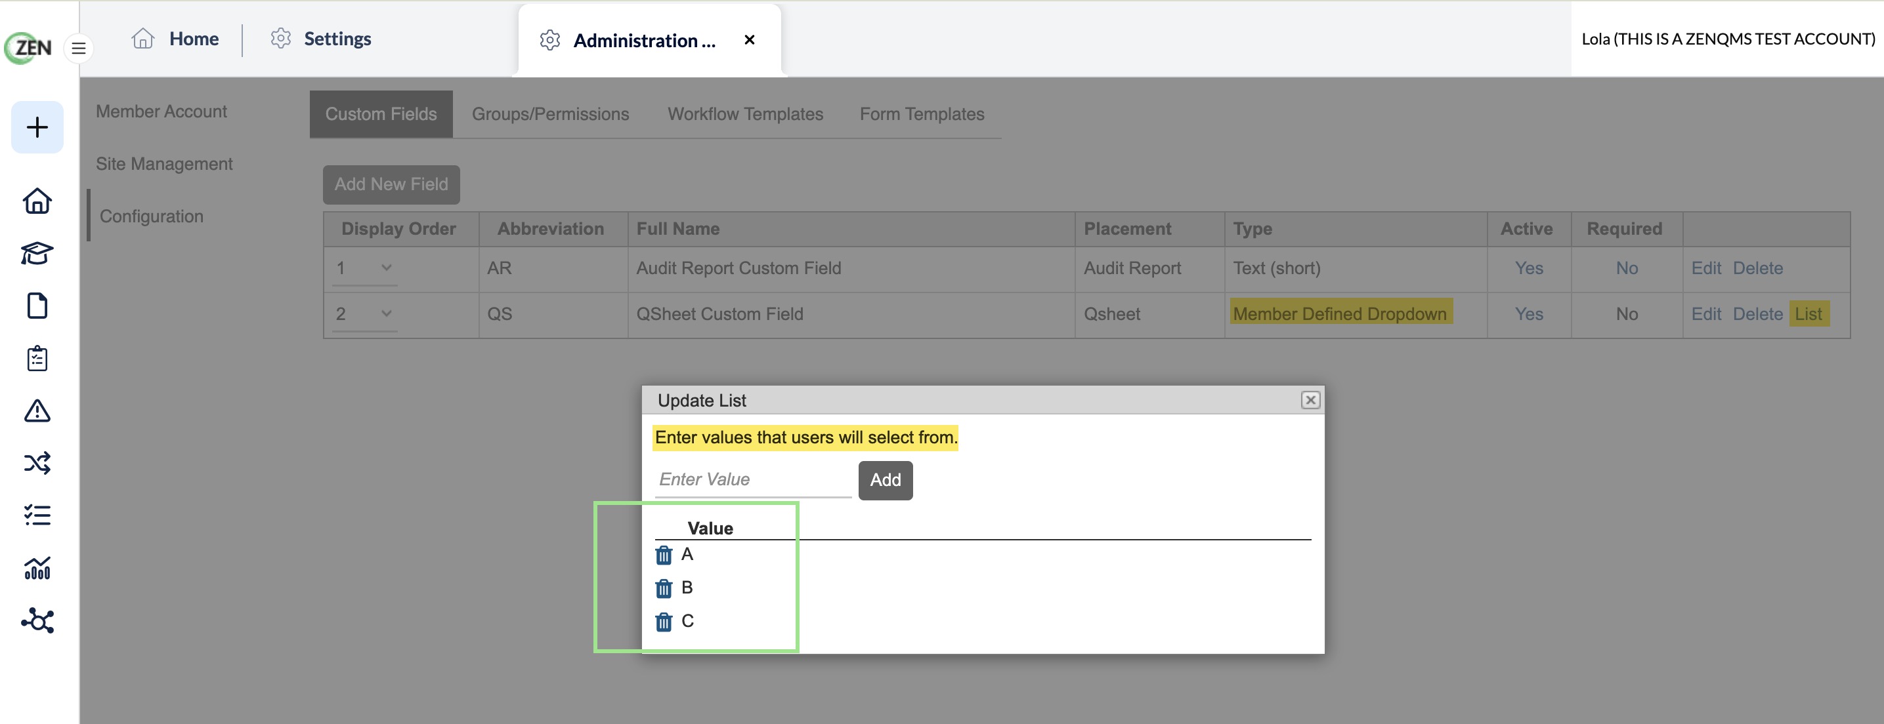The height and width of the screenshot is (724, 1884).
Task: Delete value C with trash icon
Action: coord(664,622)
